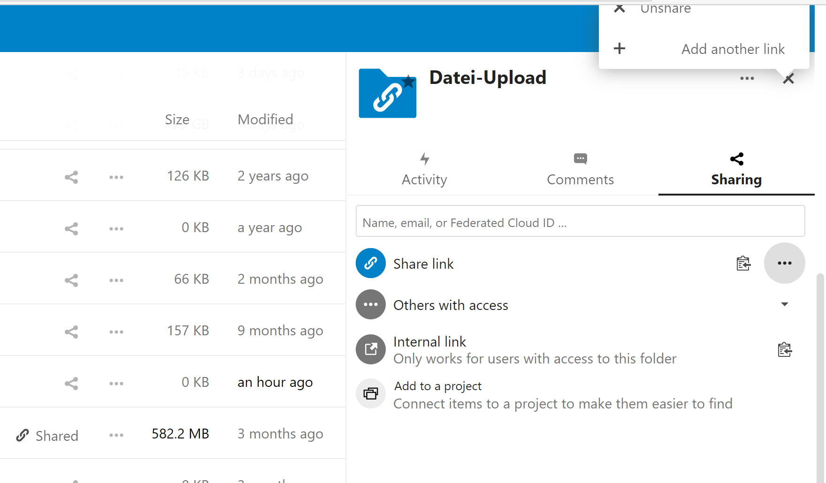Open sidebar more options next to Datei-Upload

tap(747, 78)
